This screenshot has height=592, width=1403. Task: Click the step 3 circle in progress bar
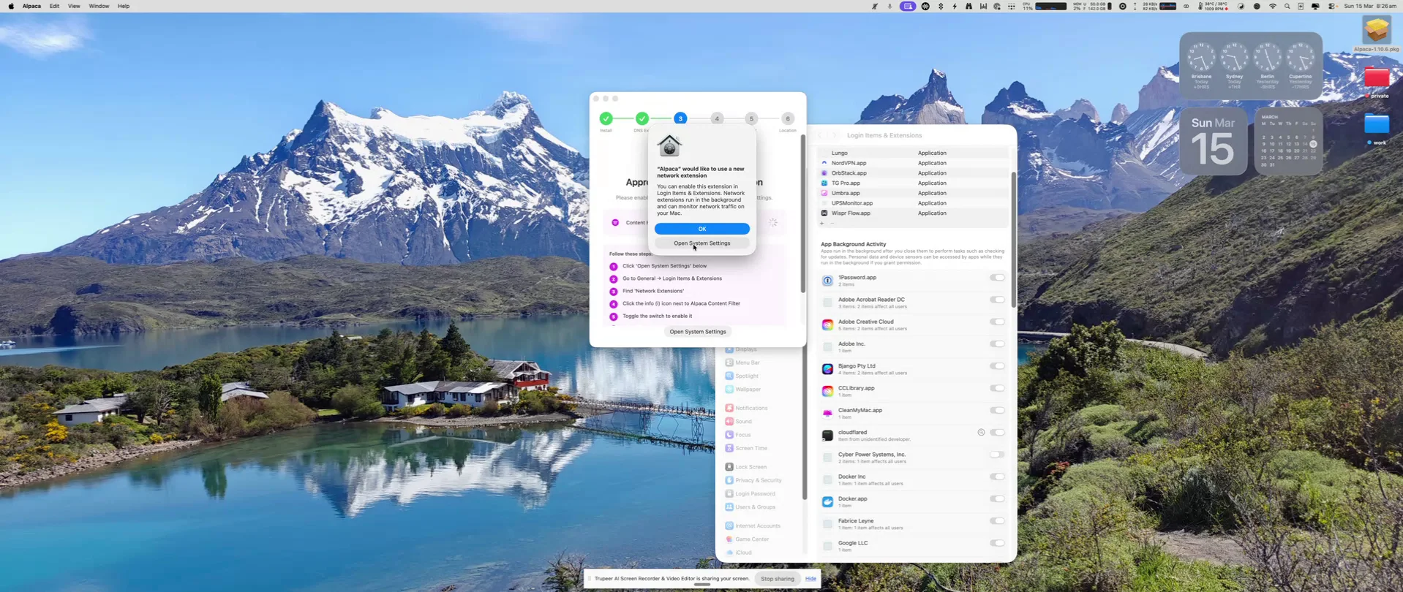point(680,118)
